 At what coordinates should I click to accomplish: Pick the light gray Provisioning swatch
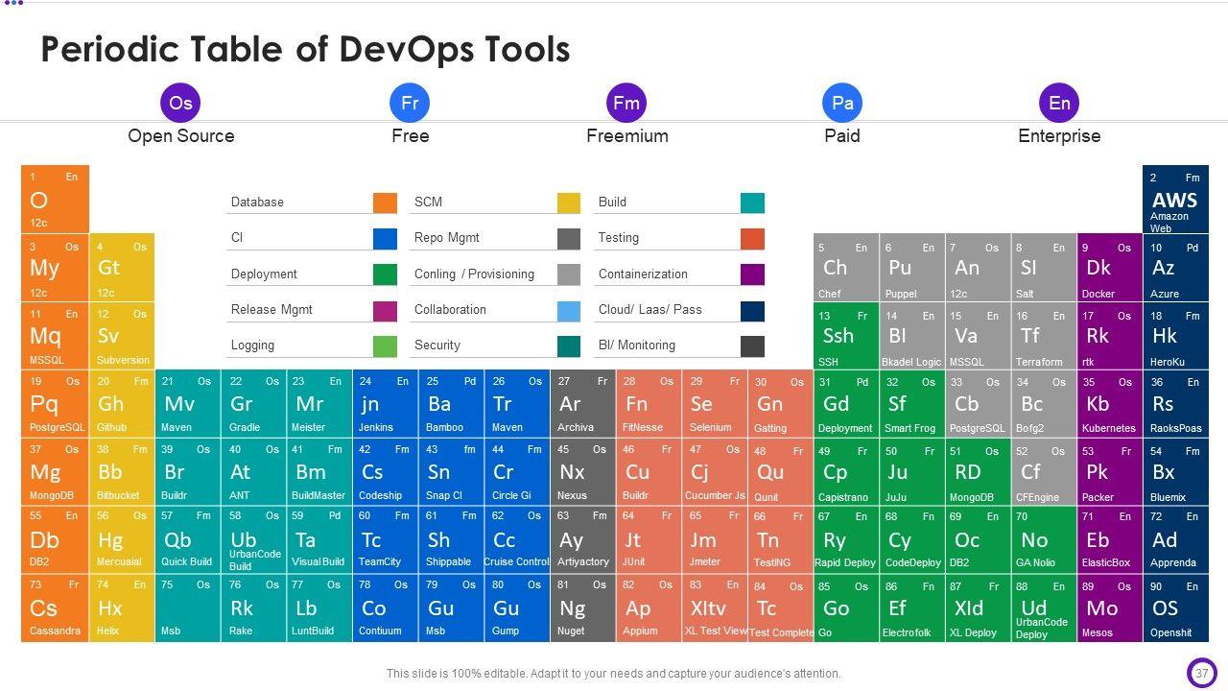(569, 274)
